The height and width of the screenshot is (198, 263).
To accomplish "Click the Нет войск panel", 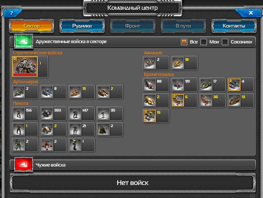I will pyautogui.click(x=132, y=182).
